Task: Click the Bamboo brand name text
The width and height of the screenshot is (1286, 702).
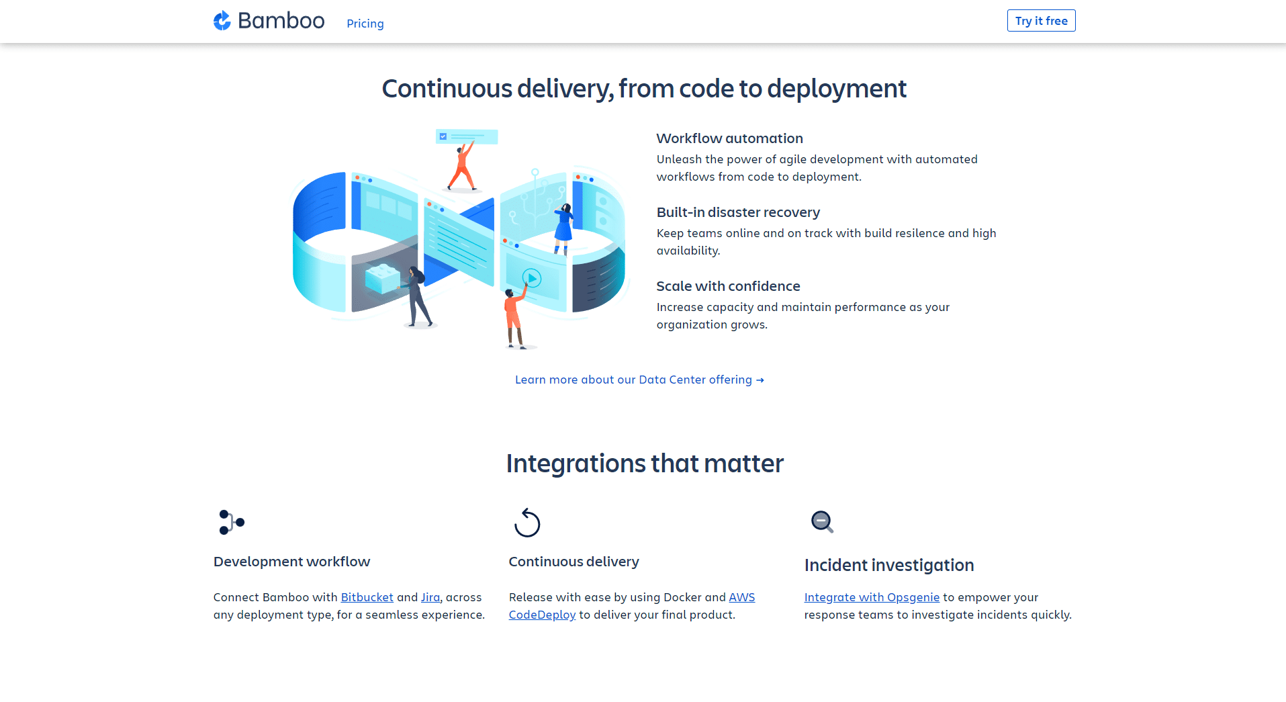Action: coord(281,21)
